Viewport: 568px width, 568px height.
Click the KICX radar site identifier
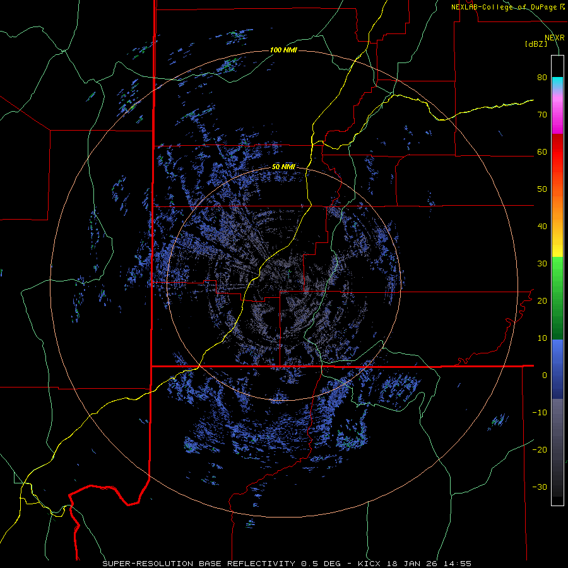(370, 564)
